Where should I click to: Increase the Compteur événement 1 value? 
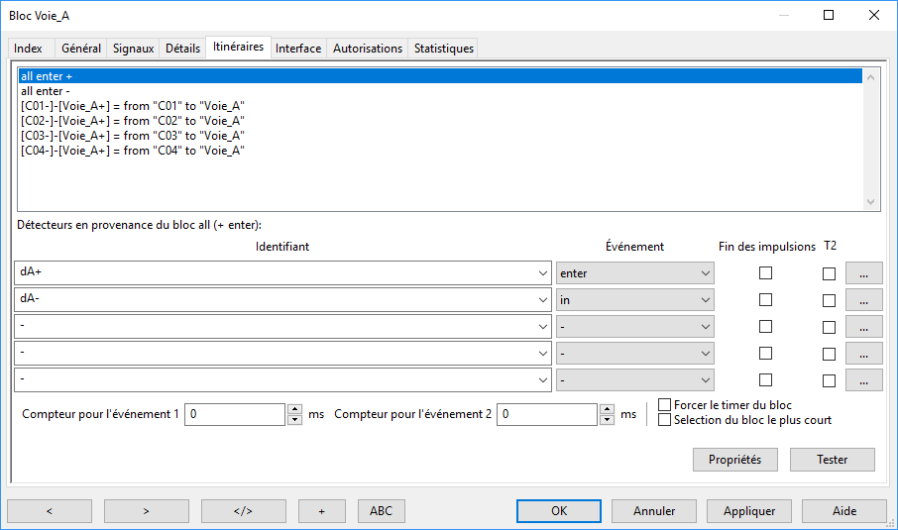pos(294,409)
